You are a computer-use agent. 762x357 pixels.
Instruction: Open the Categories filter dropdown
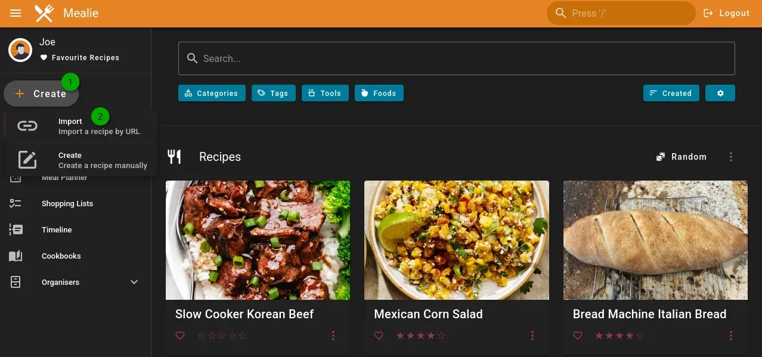coord(212,93)
